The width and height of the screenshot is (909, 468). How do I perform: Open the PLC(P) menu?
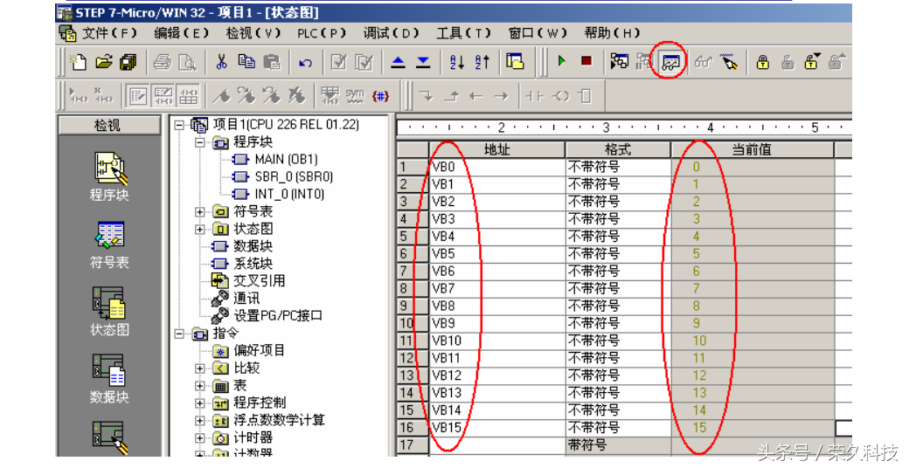[x=322, y=33]
